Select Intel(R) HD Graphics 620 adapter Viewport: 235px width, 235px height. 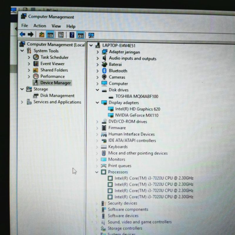(x=137, y=109)
